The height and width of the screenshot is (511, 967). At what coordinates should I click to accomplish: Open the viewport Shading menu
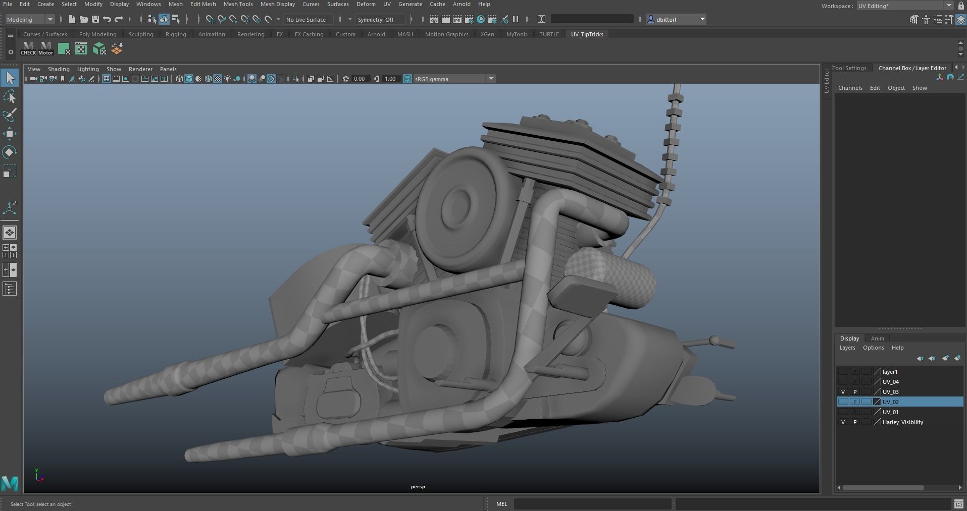click(59, 69)
